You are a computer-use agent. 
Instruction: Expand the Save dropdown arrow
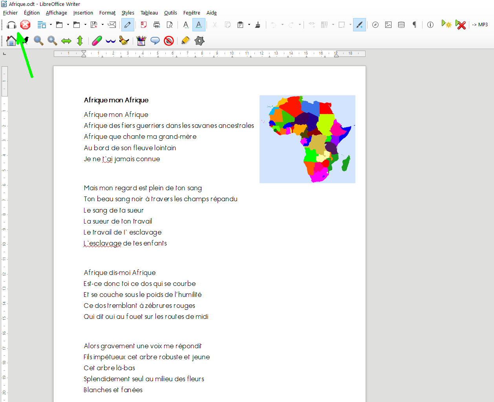click(x=102, y=25)
